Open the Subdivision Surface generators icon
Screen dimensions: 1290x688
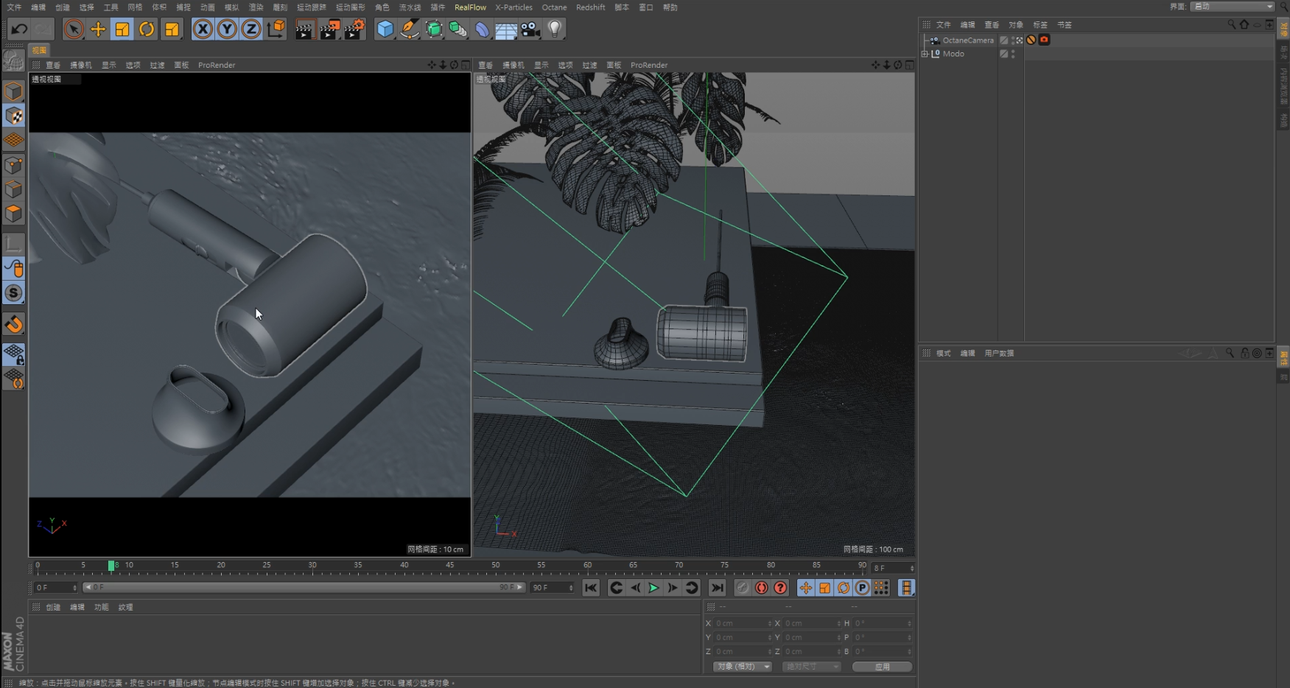coord(434,29)
